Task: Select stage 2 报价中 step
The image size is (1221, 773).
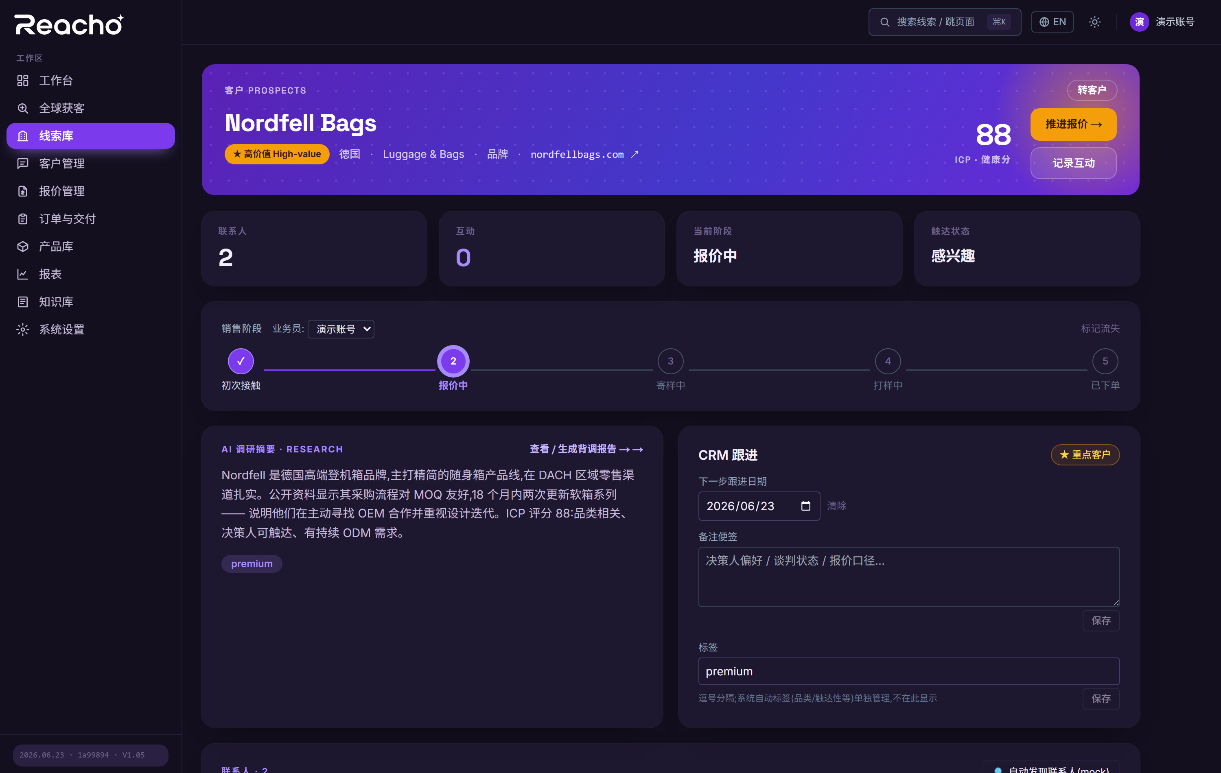Action: click(x=453, y=361)
